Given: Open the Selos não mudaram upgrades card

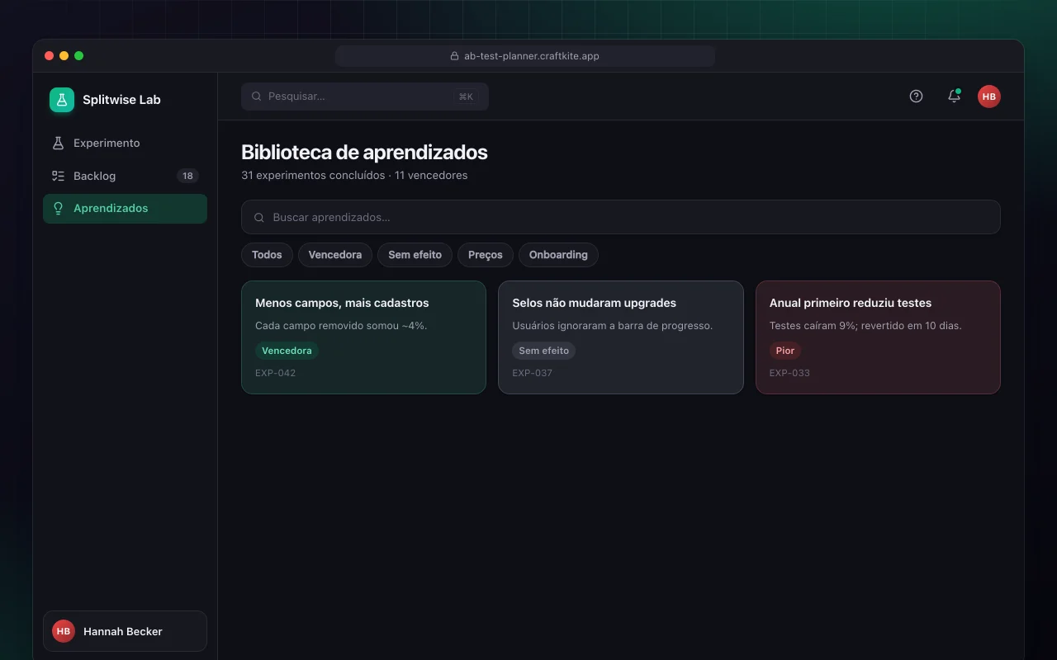Looking at the screenshot, I should pos(621,337).
